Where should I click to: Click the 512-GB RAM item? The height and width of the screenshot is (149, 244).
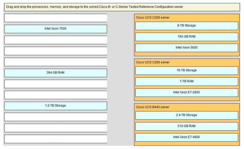tap(187, 126)
